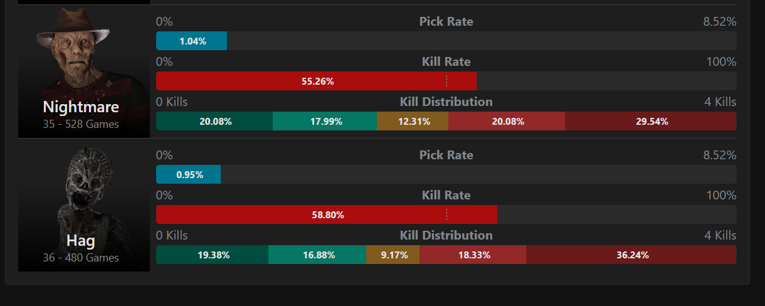The image size is (765, 306).
Task: Click Nightmare's 17.99% teal distribution segment
Action: (325, 121)
